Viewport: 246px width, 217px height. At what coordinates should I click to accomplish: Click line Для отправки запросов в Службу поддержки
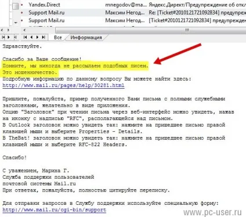click(x=111, y=204)
